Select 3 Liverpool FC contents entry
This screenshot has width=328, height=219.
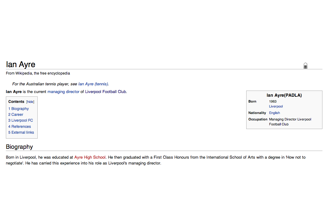point(21,120)
